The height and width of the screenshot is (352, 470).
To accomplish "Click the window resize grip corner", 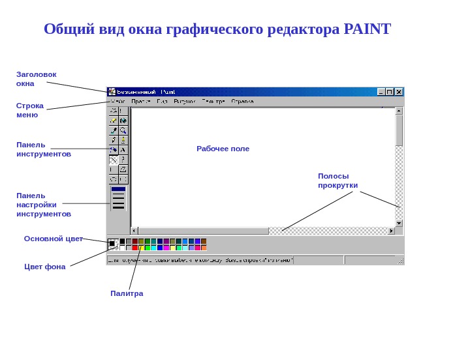I will [x=401, y=261].
